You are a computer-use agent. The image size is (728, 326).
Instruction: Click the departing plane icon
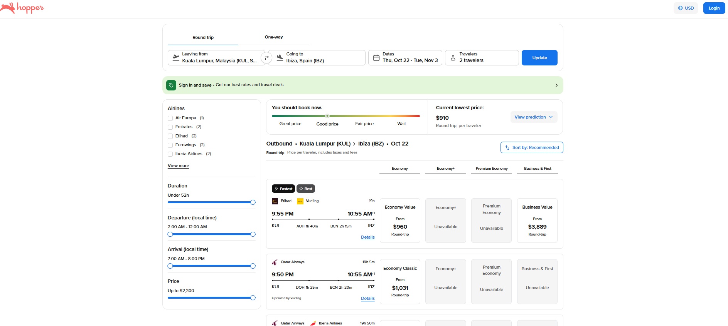176,57
